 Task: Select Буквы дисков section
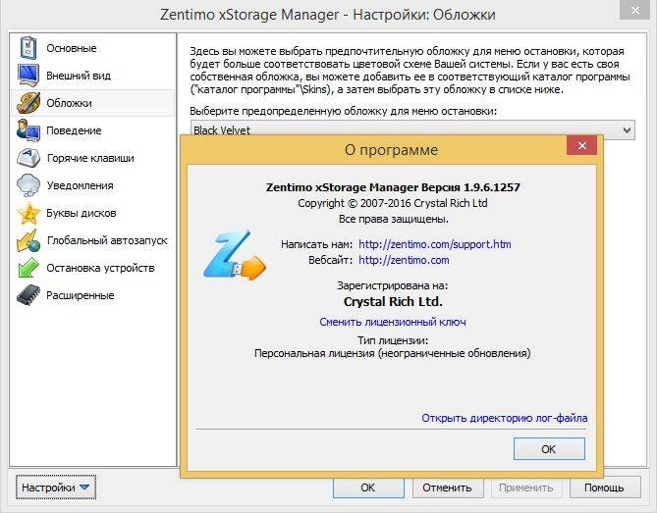(82, 213)
